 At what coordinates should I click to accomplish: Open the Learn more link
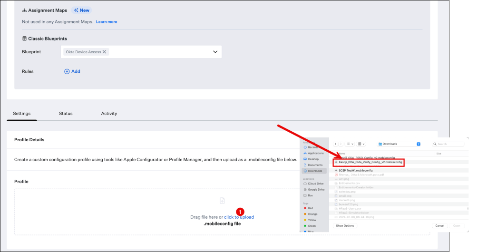pos(107,22)
